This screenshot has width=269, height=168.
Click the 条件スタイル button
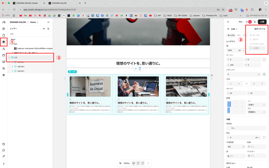[x=260, y=29]
